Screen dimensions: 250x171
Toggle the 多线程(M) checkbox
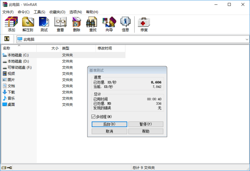(x=93, y=116)
